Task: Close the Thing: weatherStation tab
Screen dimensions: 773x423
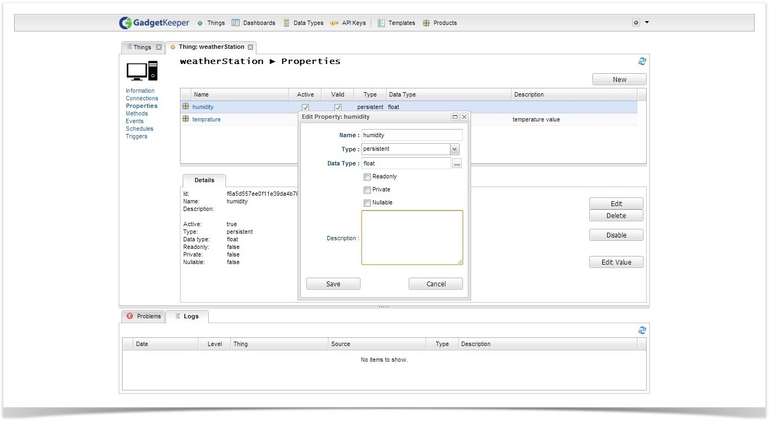Action: coord(250,47)
